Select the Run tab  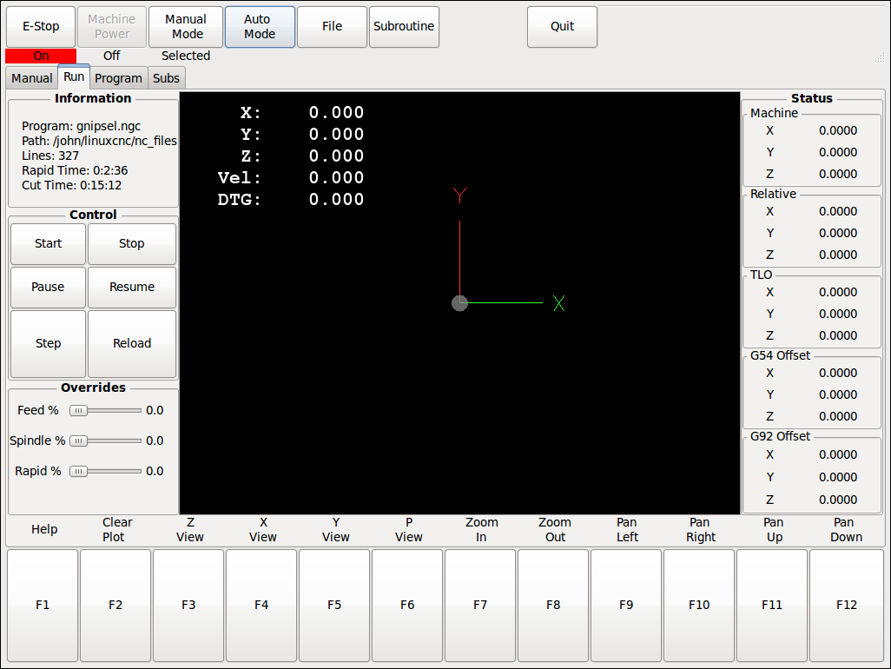[74, 77]
